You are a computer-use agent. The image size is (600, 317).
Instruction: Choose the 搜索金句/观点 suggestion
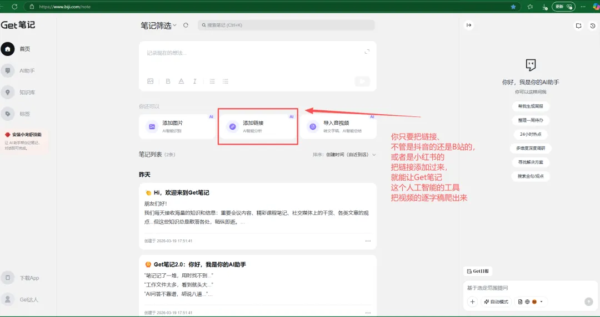[531, 176]
